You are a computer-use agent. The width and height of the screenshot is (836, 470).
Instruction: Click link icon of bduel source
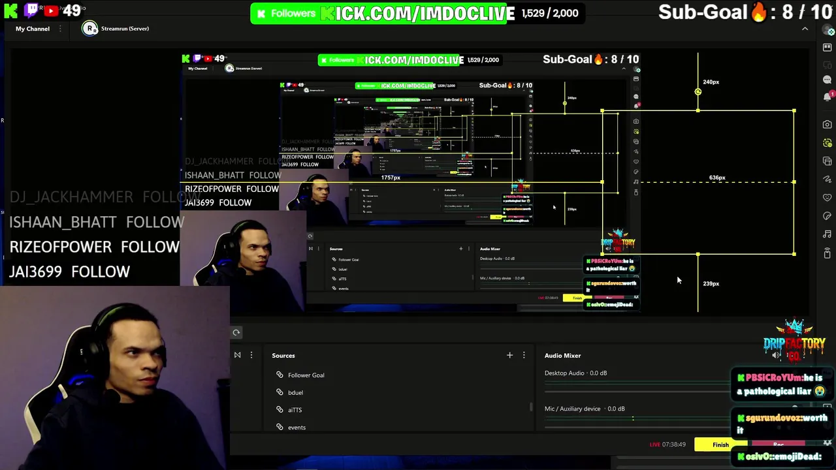pos(280,392)
